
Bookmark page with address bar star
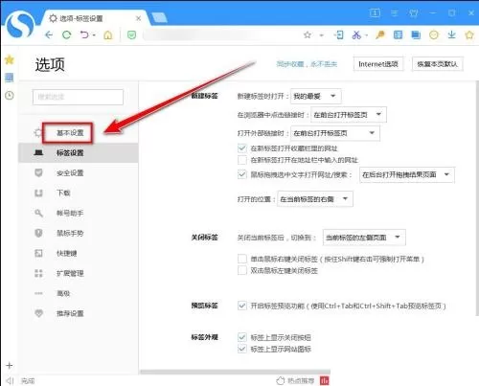tap(308, 34)
